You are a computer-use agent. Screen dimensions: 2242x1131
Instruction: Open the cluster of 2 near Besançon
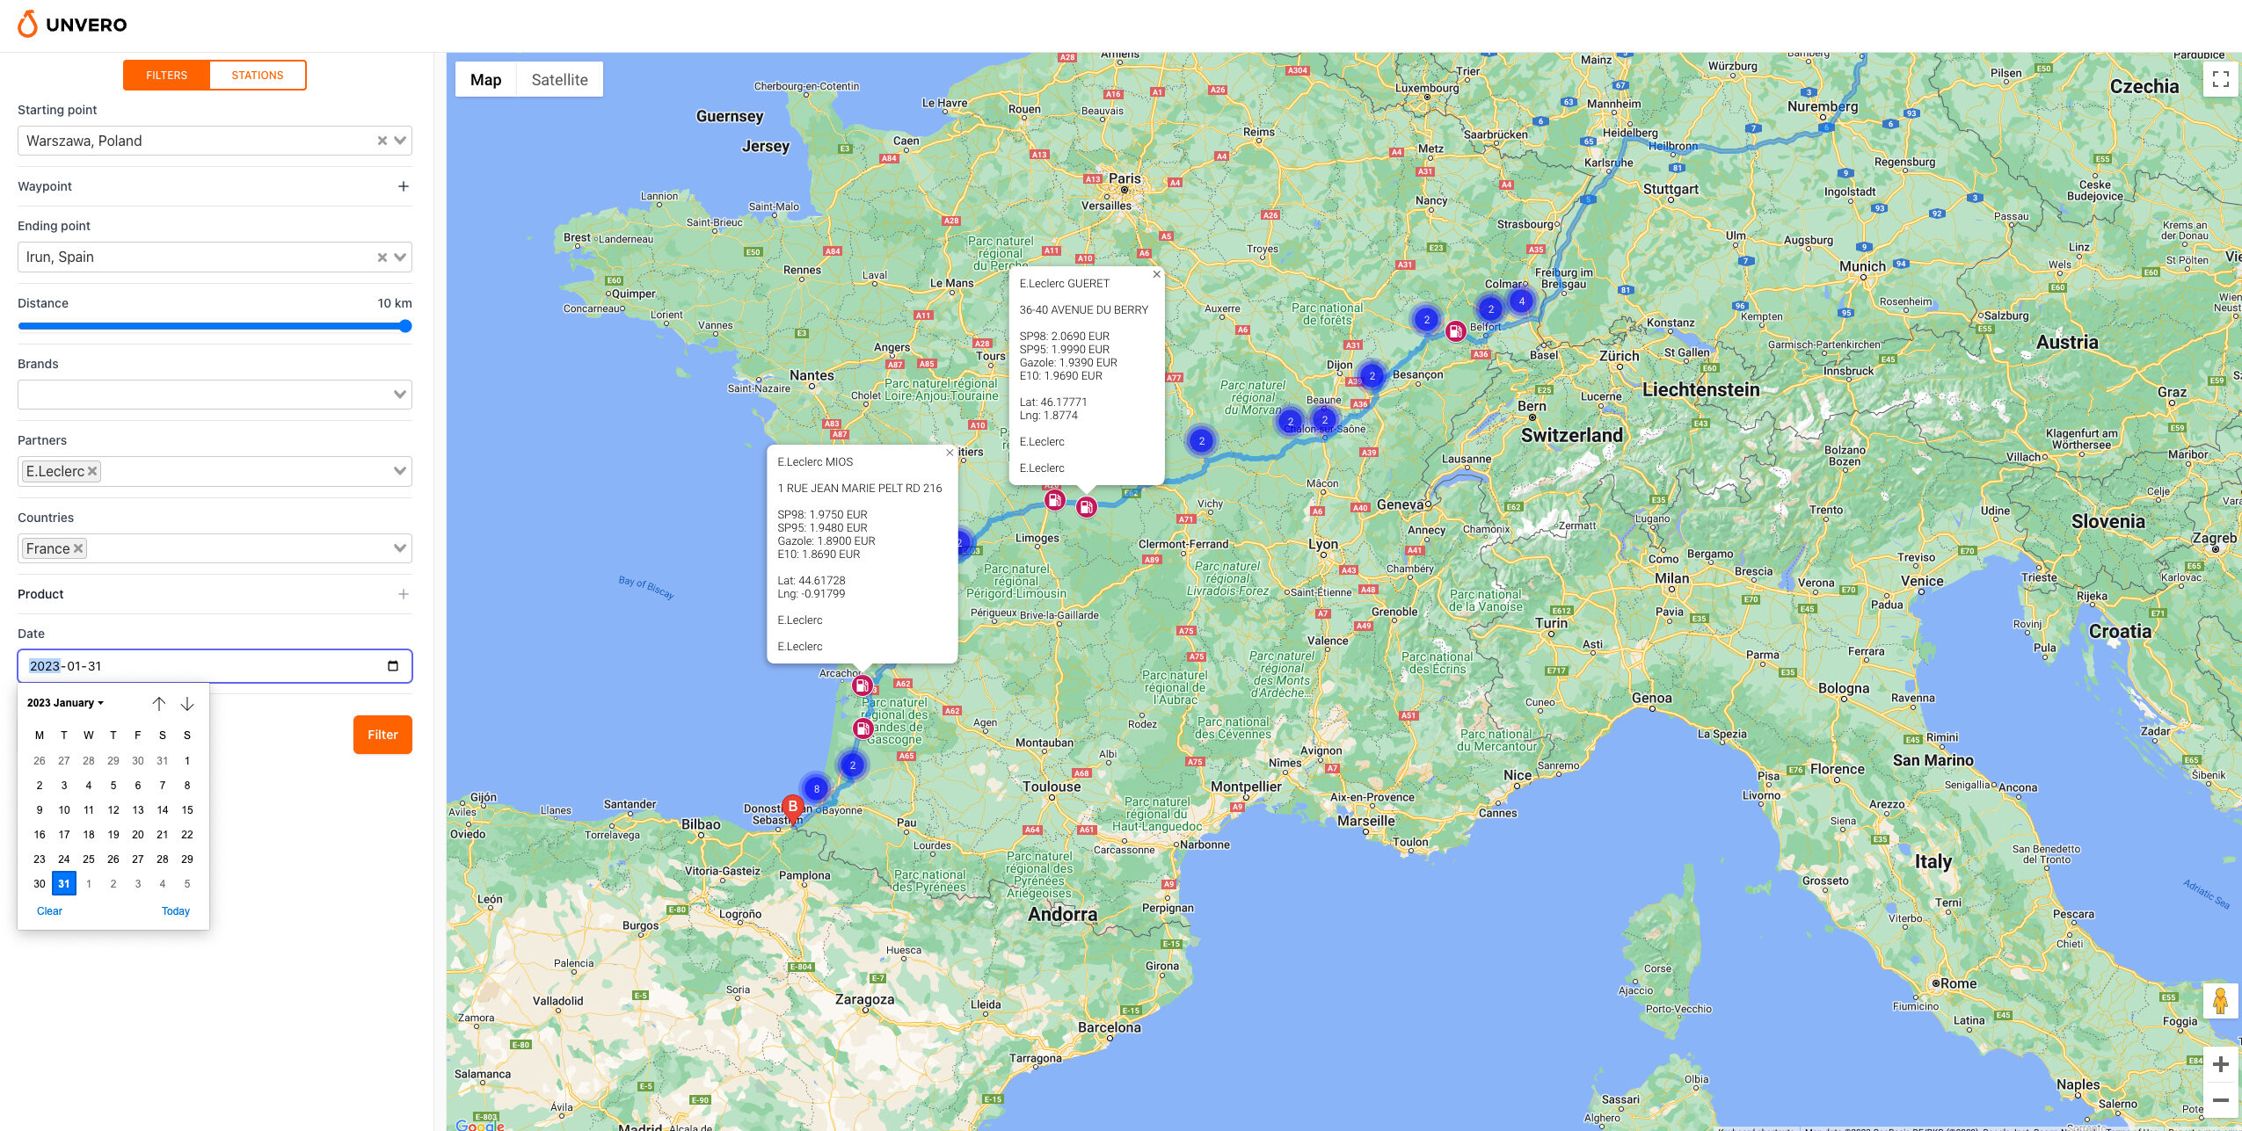(x=1372, y=376)
